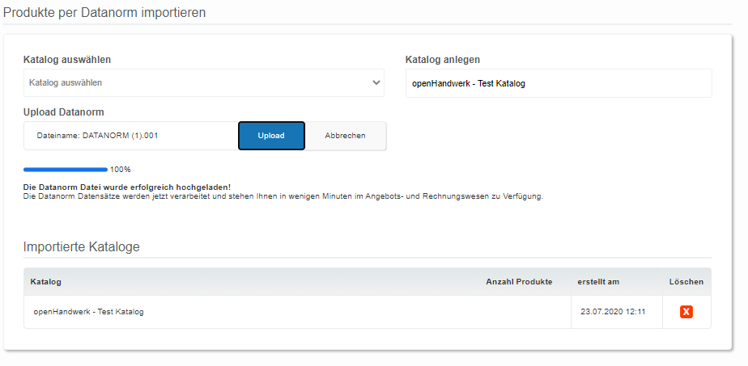This screenshot has height=366, width=748.
Task: Click the bold erfolgreich hochgeladen success message
Action: 127,187
